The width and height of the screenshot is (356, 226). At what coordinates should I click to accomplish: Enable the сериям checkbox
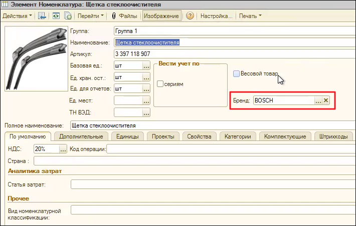coord(160,84)
